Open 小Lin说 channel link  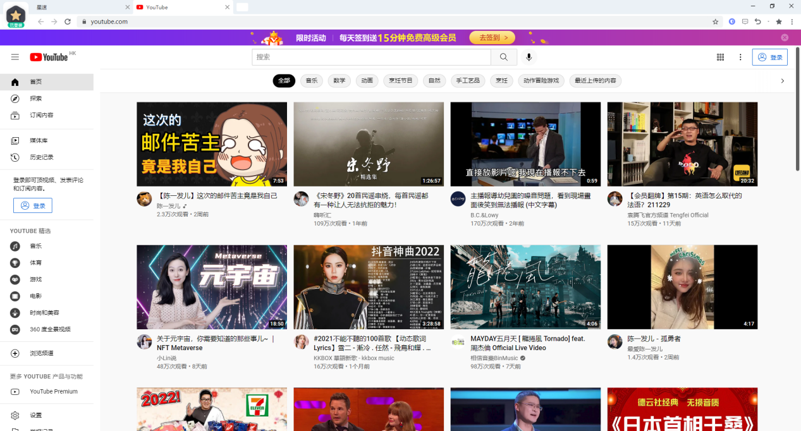(x=167, y=358)
